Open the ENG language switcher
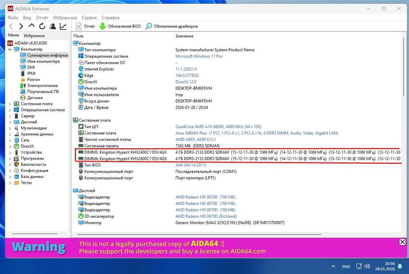 point(346,267)
